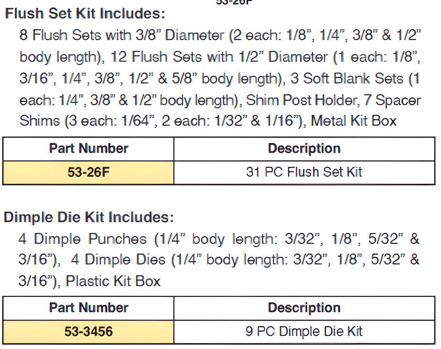This screenshot has width=441, height=349.
Task: Click the Dimple Die Kit Includes heading
Action: pos(89,217)
